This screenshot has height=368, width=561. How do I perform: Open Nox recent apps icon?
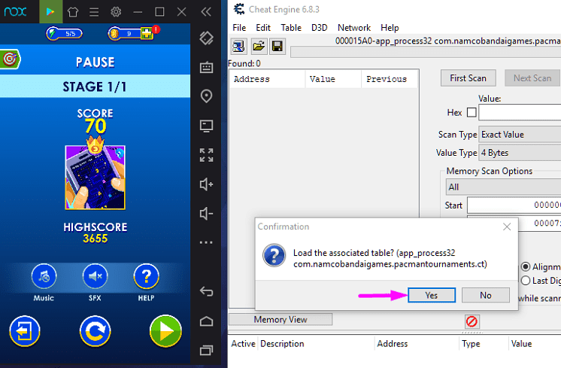click(x=207, y=350)
